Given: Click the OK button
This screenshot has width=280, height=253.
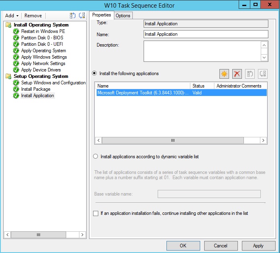Looking at the screenshot, I should point(183,246).
